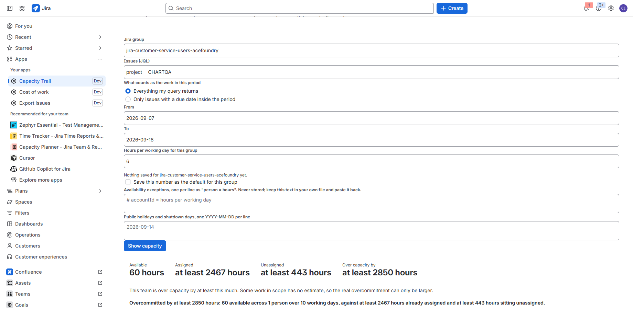Open Confluence external link icon

[100, 272]
